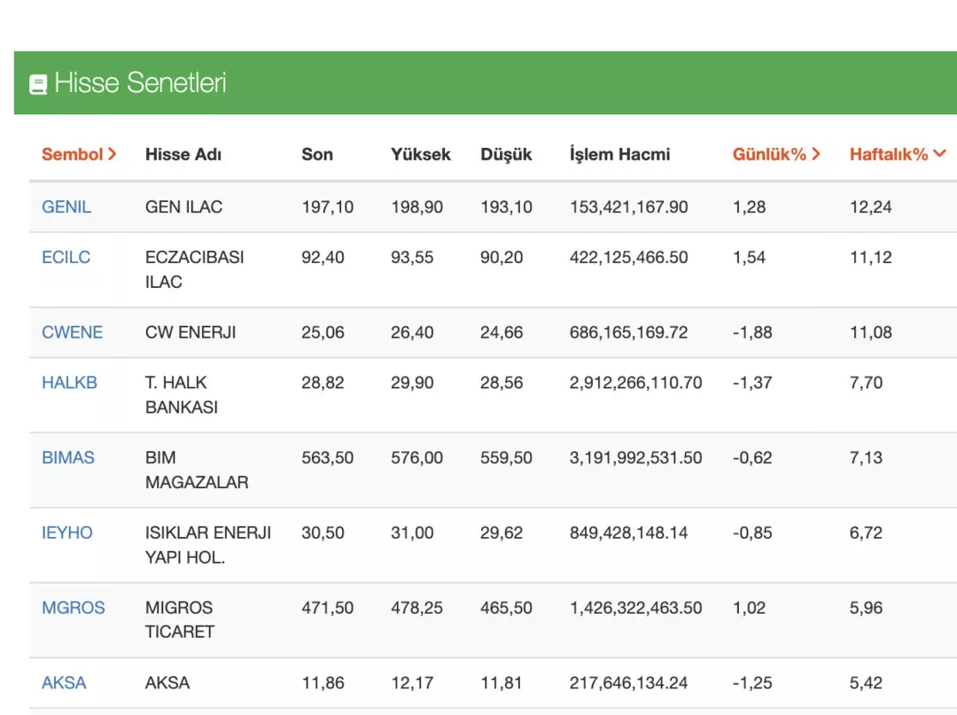Click the Son column header
The height and width of the screenshot is (715, 957).
[317, 154]
